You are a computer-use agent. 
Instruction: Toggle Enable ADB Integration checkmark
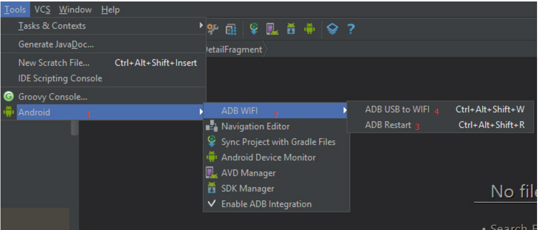tap(266, 204)
